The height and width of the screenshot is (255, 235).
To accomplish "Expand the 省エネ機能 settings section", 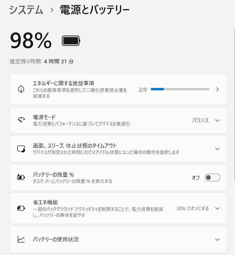I will point(217,208).
